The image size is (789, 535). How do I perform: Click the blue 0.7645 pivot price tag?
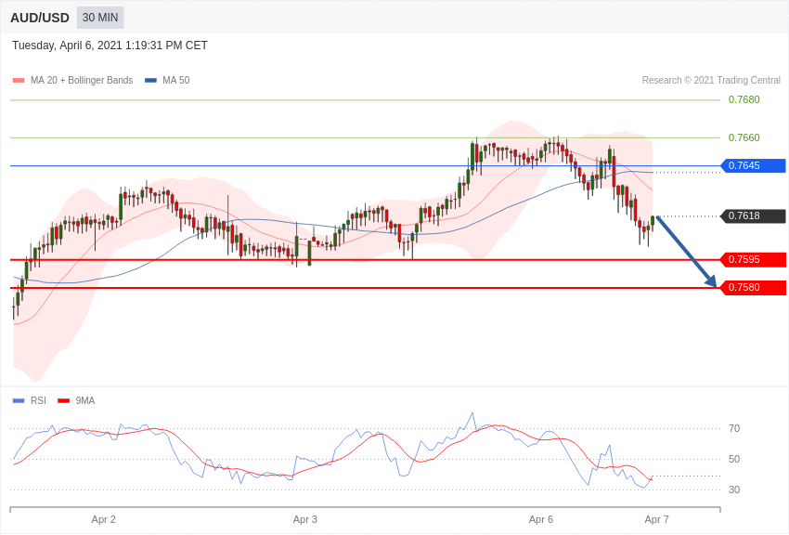pos(754,165)
